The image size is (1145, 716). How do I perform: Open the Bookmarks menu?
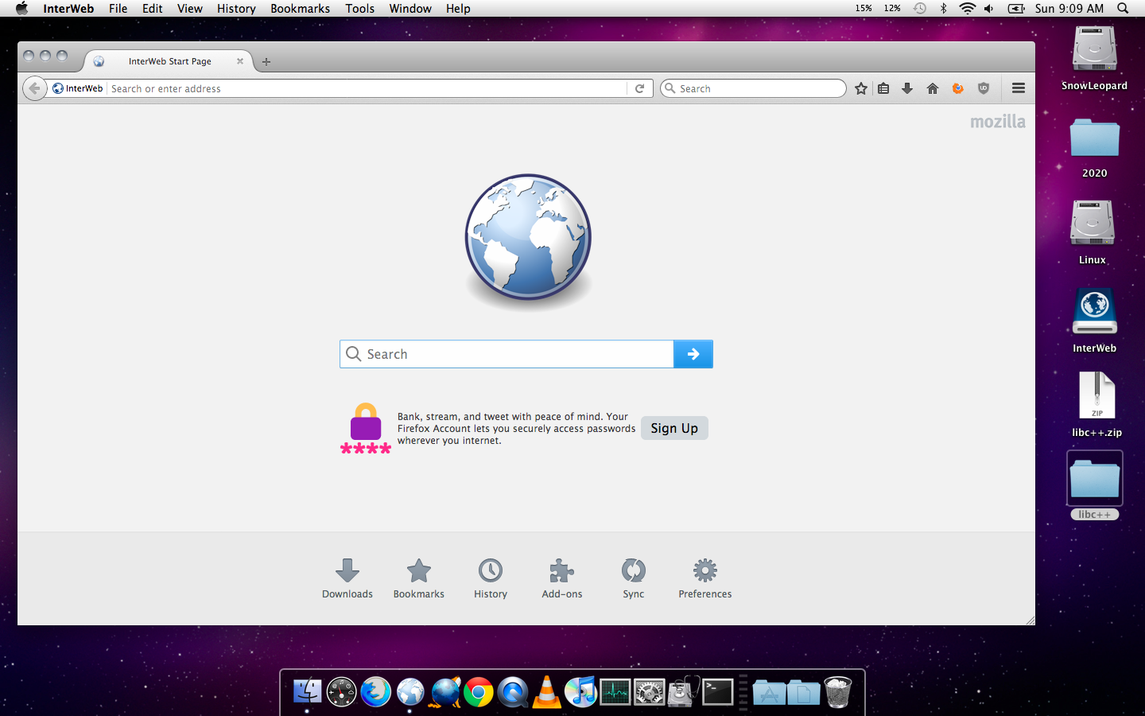click(x=300, y=9)
